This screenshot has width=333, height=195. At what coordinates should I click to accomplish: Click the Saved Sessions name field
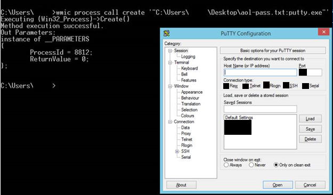tap(260, 109)
